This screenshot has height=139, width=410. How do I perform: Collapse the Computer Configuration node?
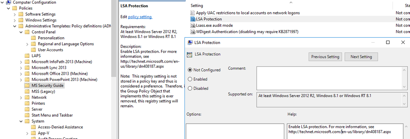(3, 2)
